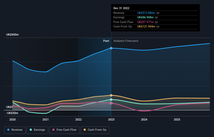Viewport: 214px width, 137px height.
Task: Click the UK£512.886m revenue value
Action: (x=146, y=13)
